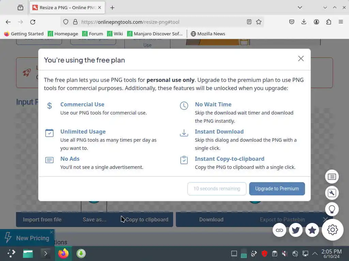Click Export to Pastebin
The image size is (349, 261).
[x=282, y=220]
